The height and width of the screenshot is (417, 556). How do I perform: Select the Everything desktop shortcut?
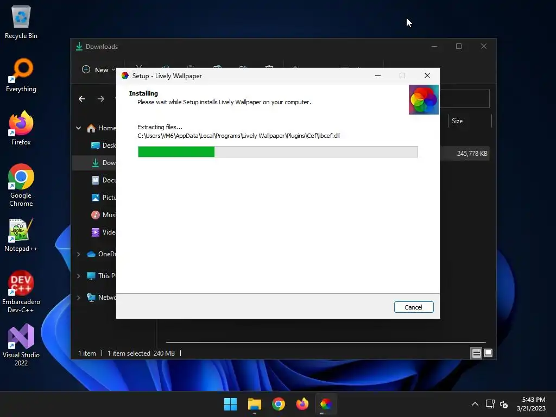pos(21,75)
